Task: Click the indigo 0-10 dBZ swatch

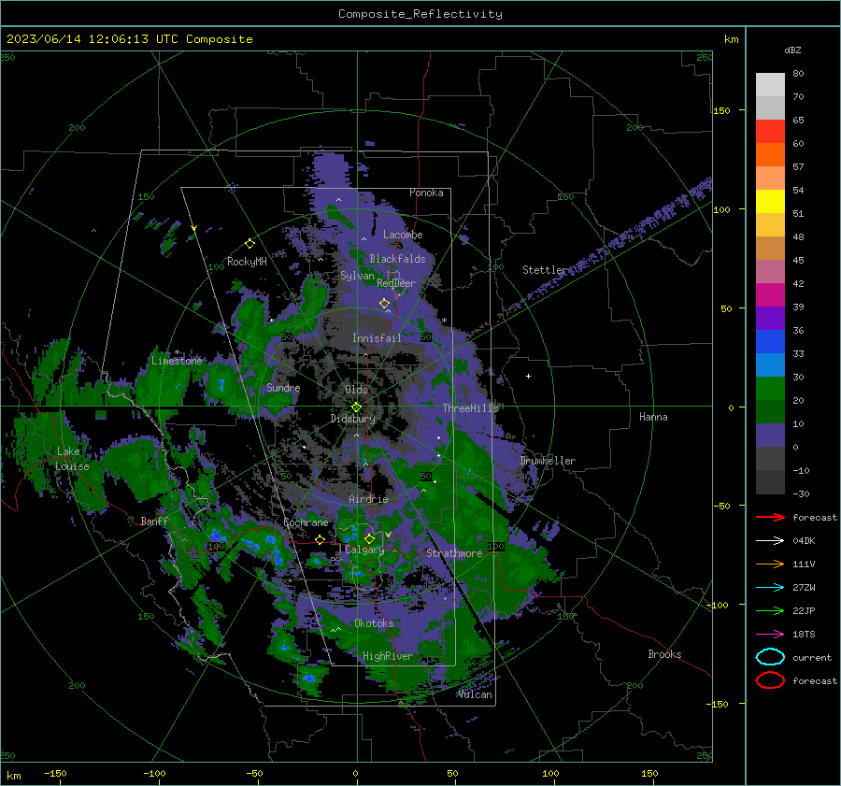Action: pos(770,436)
